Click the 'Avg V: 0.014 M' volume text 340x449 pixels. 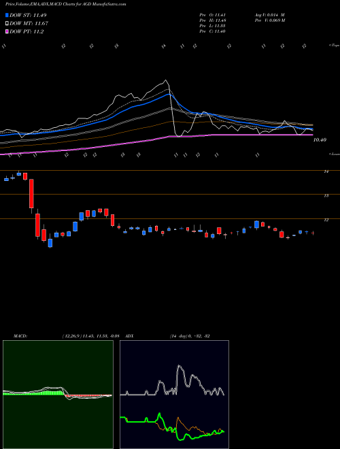point(269,15)
